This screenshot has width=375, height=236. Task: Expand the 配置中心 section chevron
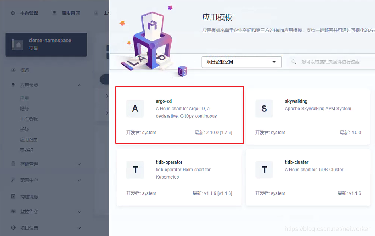click(x=79, y=181)
